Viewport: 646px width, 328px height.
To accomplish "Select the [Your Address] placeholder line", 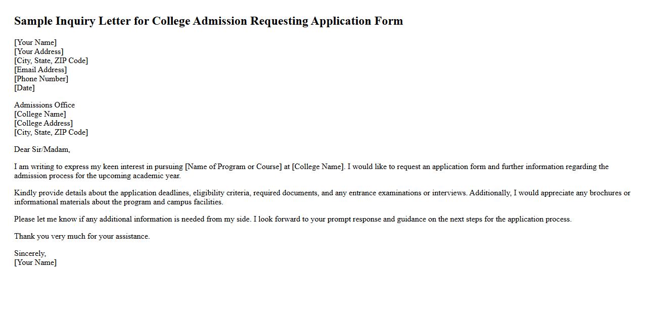I will tap(39, 51).
